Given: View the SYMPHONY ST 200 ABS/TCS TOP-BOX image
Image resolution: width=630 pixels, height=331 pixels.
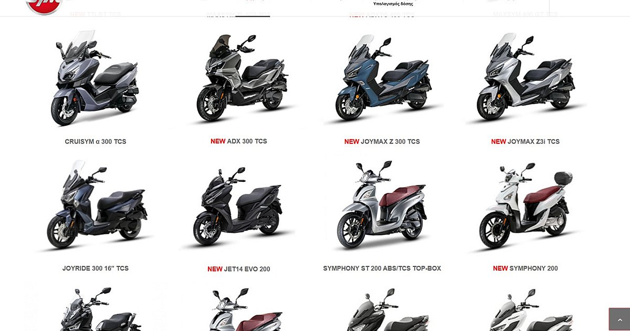Looking at the screenshot, I should 382,206.
